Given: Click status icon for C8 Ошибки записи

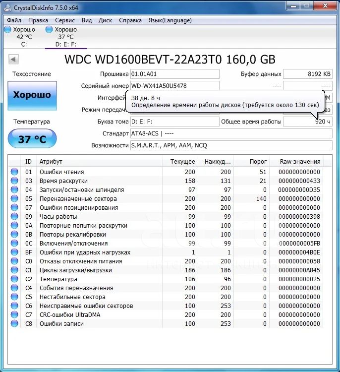Looking at the screenshot, I should (14, 323).
